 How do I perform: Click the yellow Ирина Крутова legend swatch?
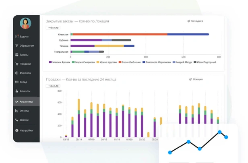98,62
